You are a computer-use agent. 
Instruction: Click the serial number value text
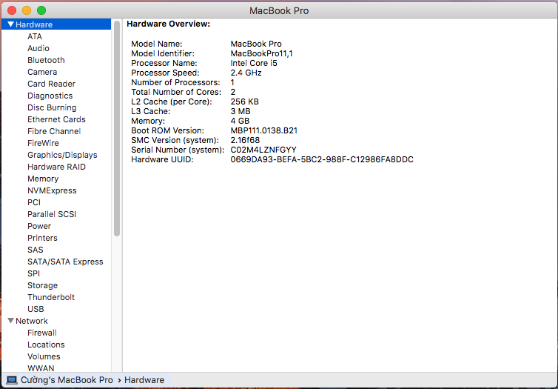pyautogui.click(x=263, y=150)
